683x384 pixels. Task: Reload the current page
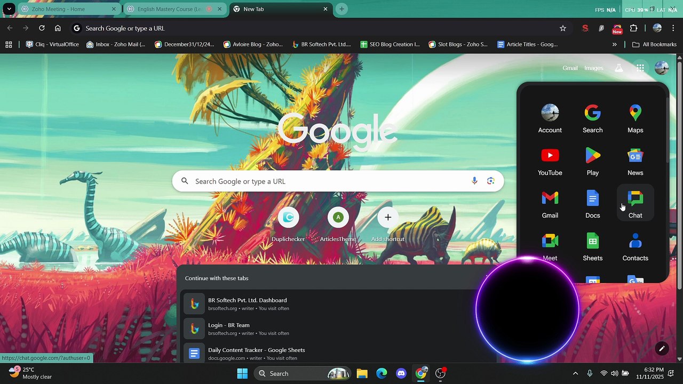point(42,28)
